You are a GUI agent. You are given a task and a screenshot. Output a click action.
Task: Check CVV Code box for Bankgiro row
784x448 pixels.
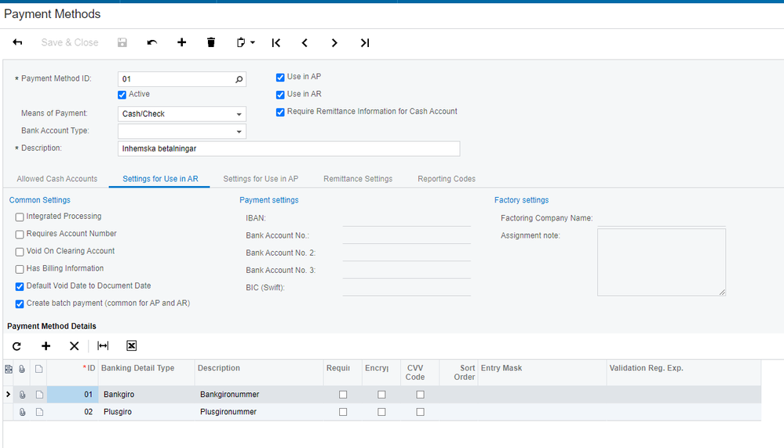point(421,395)
